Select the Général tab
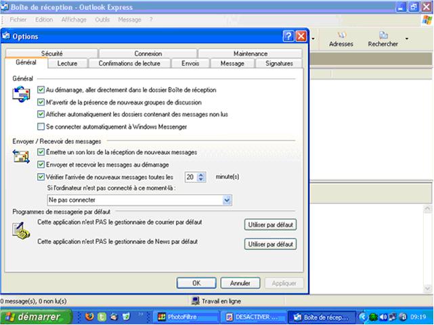This screenshot has height=325, width=434. [x=26, y=62]
